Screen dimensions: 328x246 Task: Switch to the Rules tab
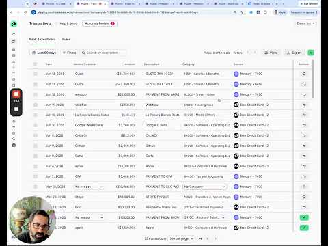(x=66, y=40)
